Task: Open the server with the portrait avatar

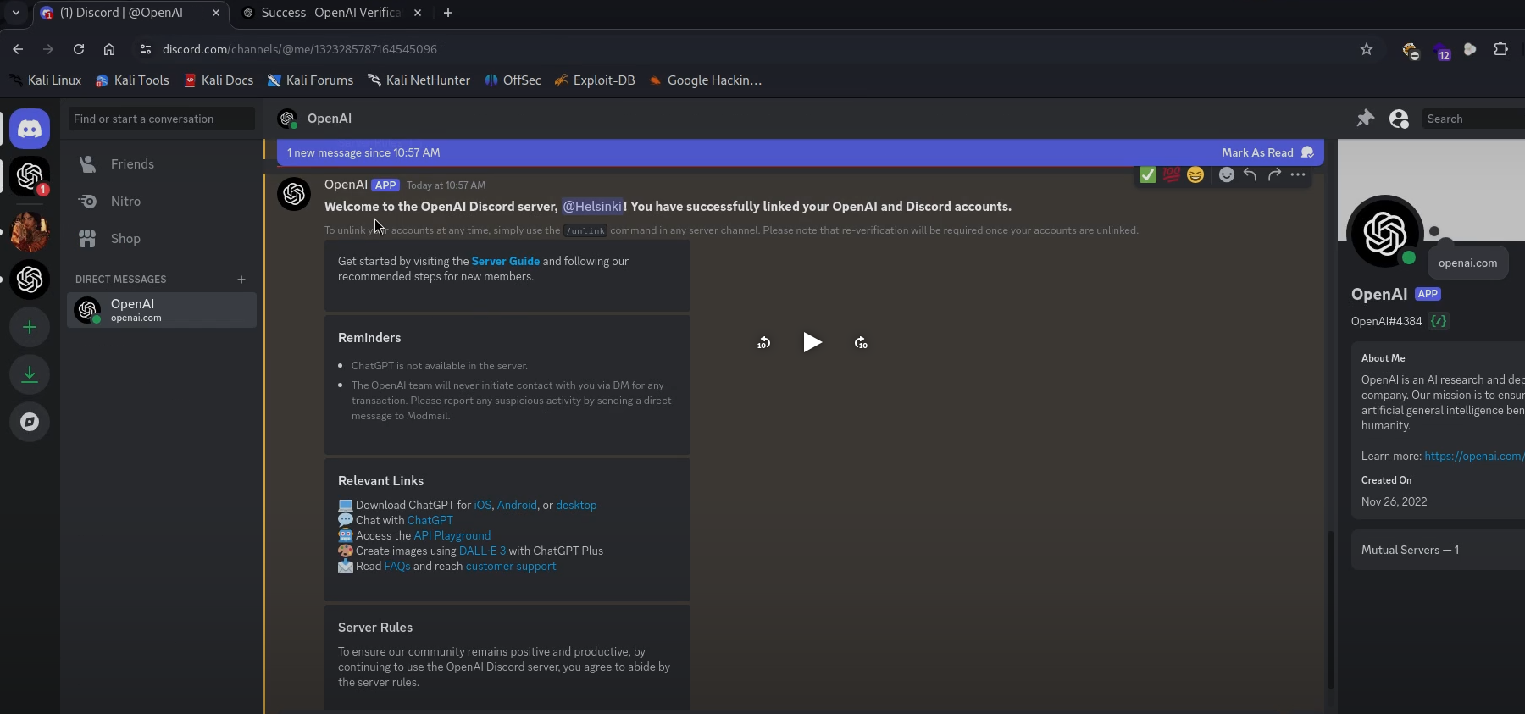Action: (30, 231)
